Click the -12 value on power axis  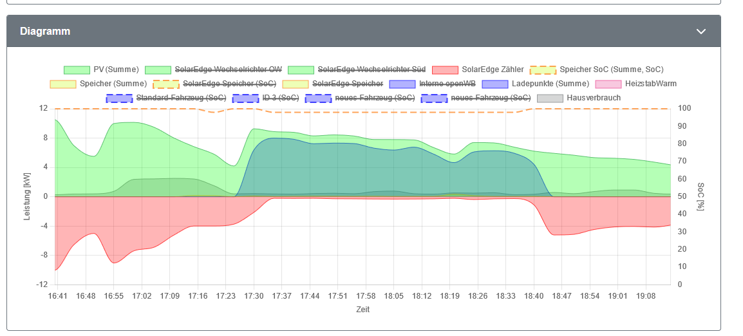coord(42,285)
